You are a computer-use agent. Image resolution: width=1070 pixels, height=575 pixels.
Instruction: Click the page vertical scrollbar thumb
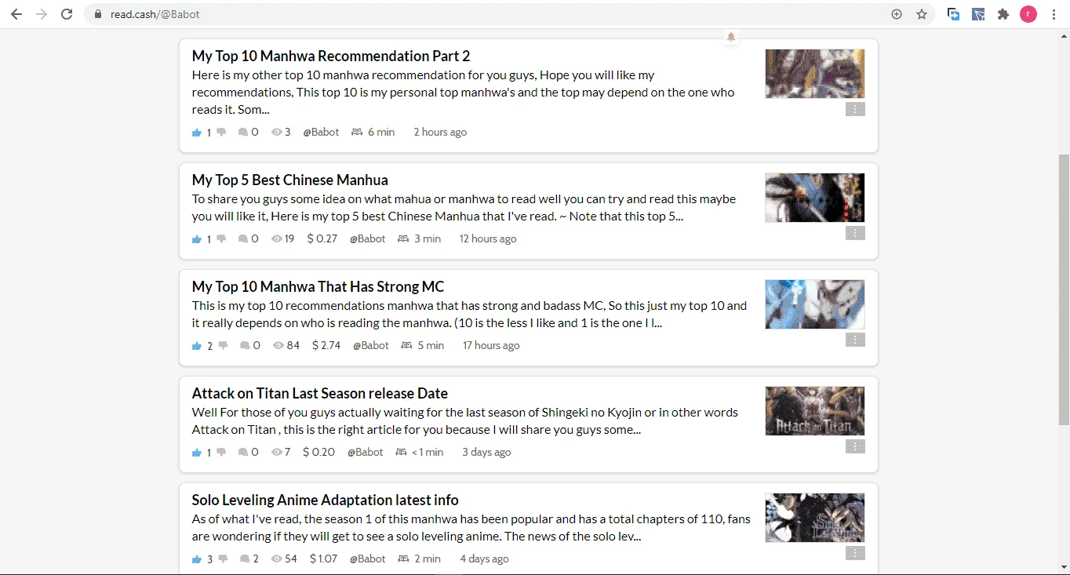(x=1064, y=290)
